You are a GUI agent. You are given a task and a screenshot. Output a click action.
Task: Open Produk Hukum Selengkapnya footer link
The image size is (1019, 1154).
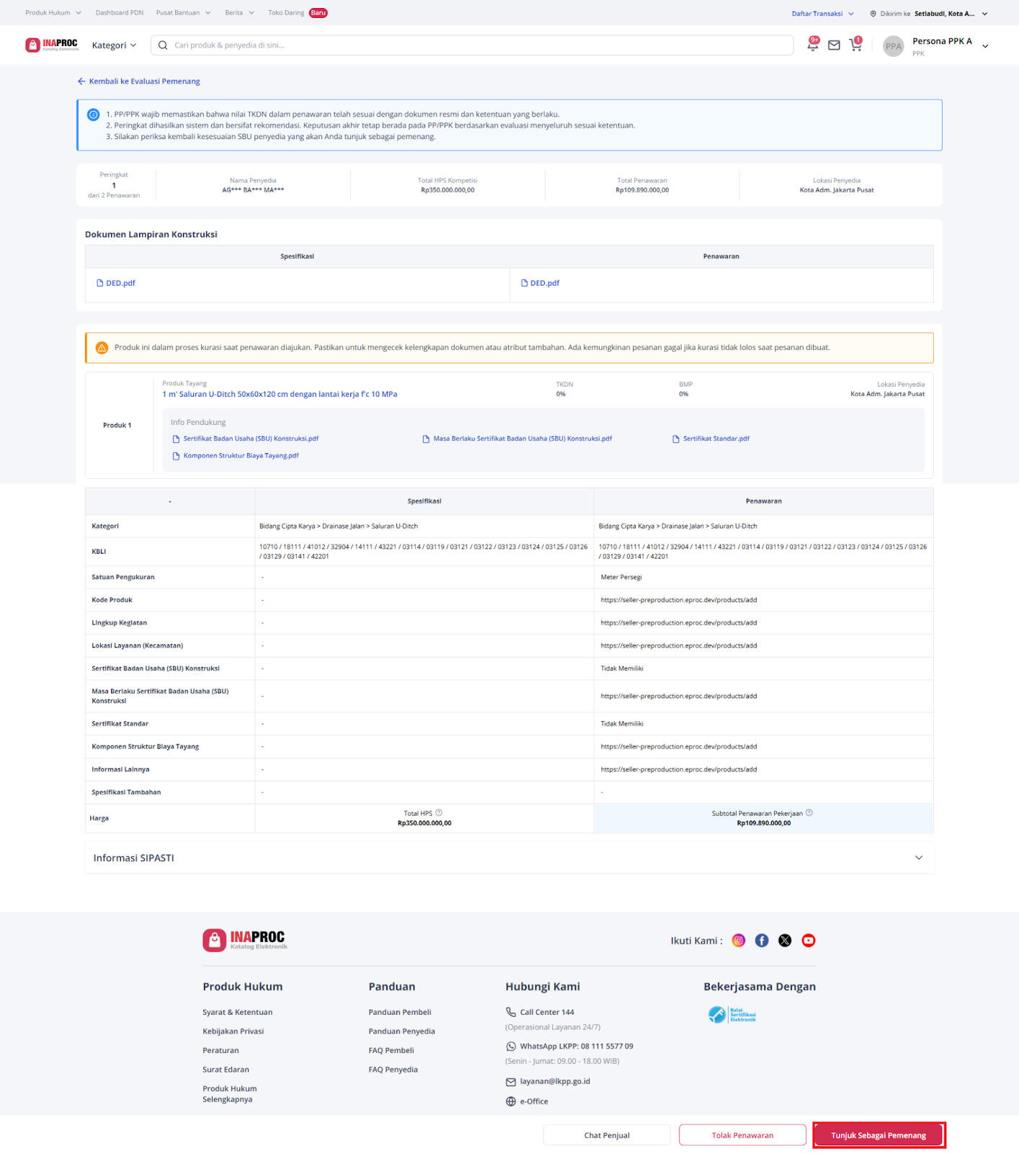230,1094
